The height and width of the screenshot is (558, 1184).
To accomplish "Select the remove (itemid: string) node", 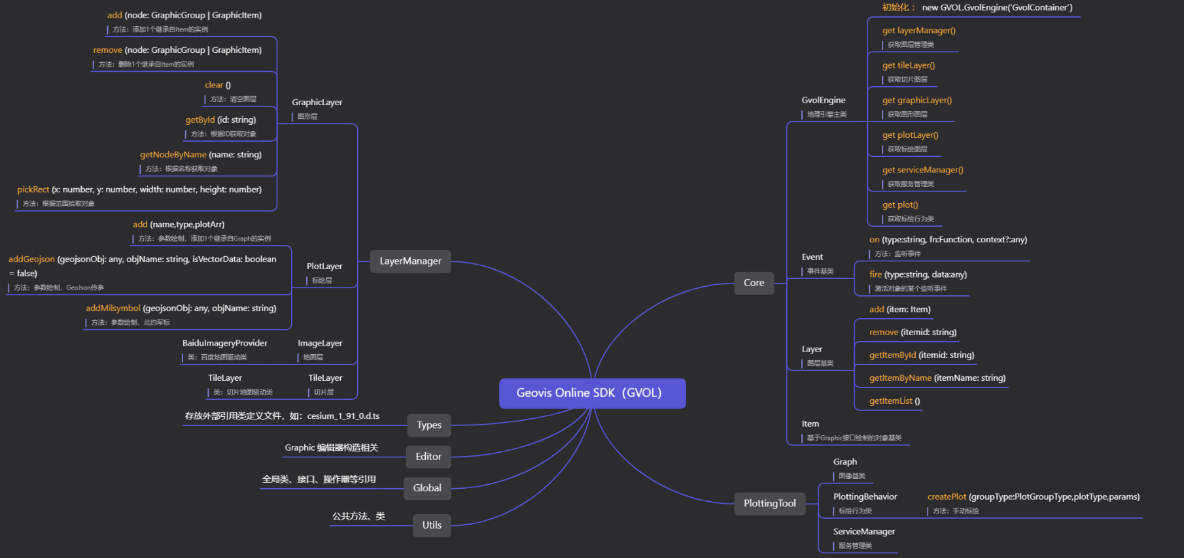I will pyautogui.click(x=913, y=332).
